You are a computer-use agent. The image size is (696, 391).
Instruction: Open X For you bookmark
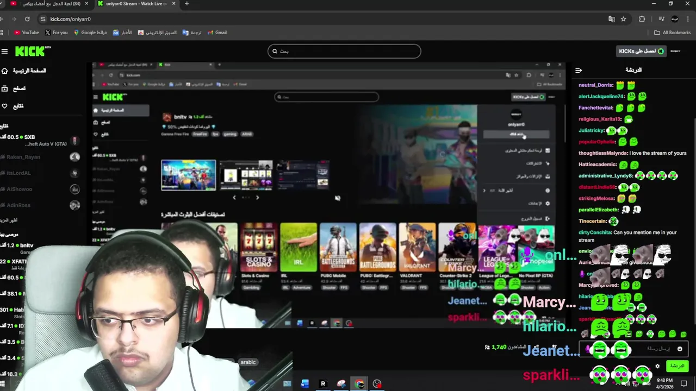[x=57, y=33]
